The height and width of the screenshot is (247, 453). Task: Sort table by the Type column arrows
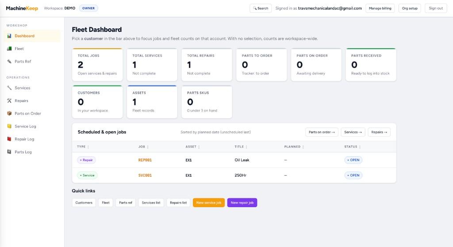point(88,147)
